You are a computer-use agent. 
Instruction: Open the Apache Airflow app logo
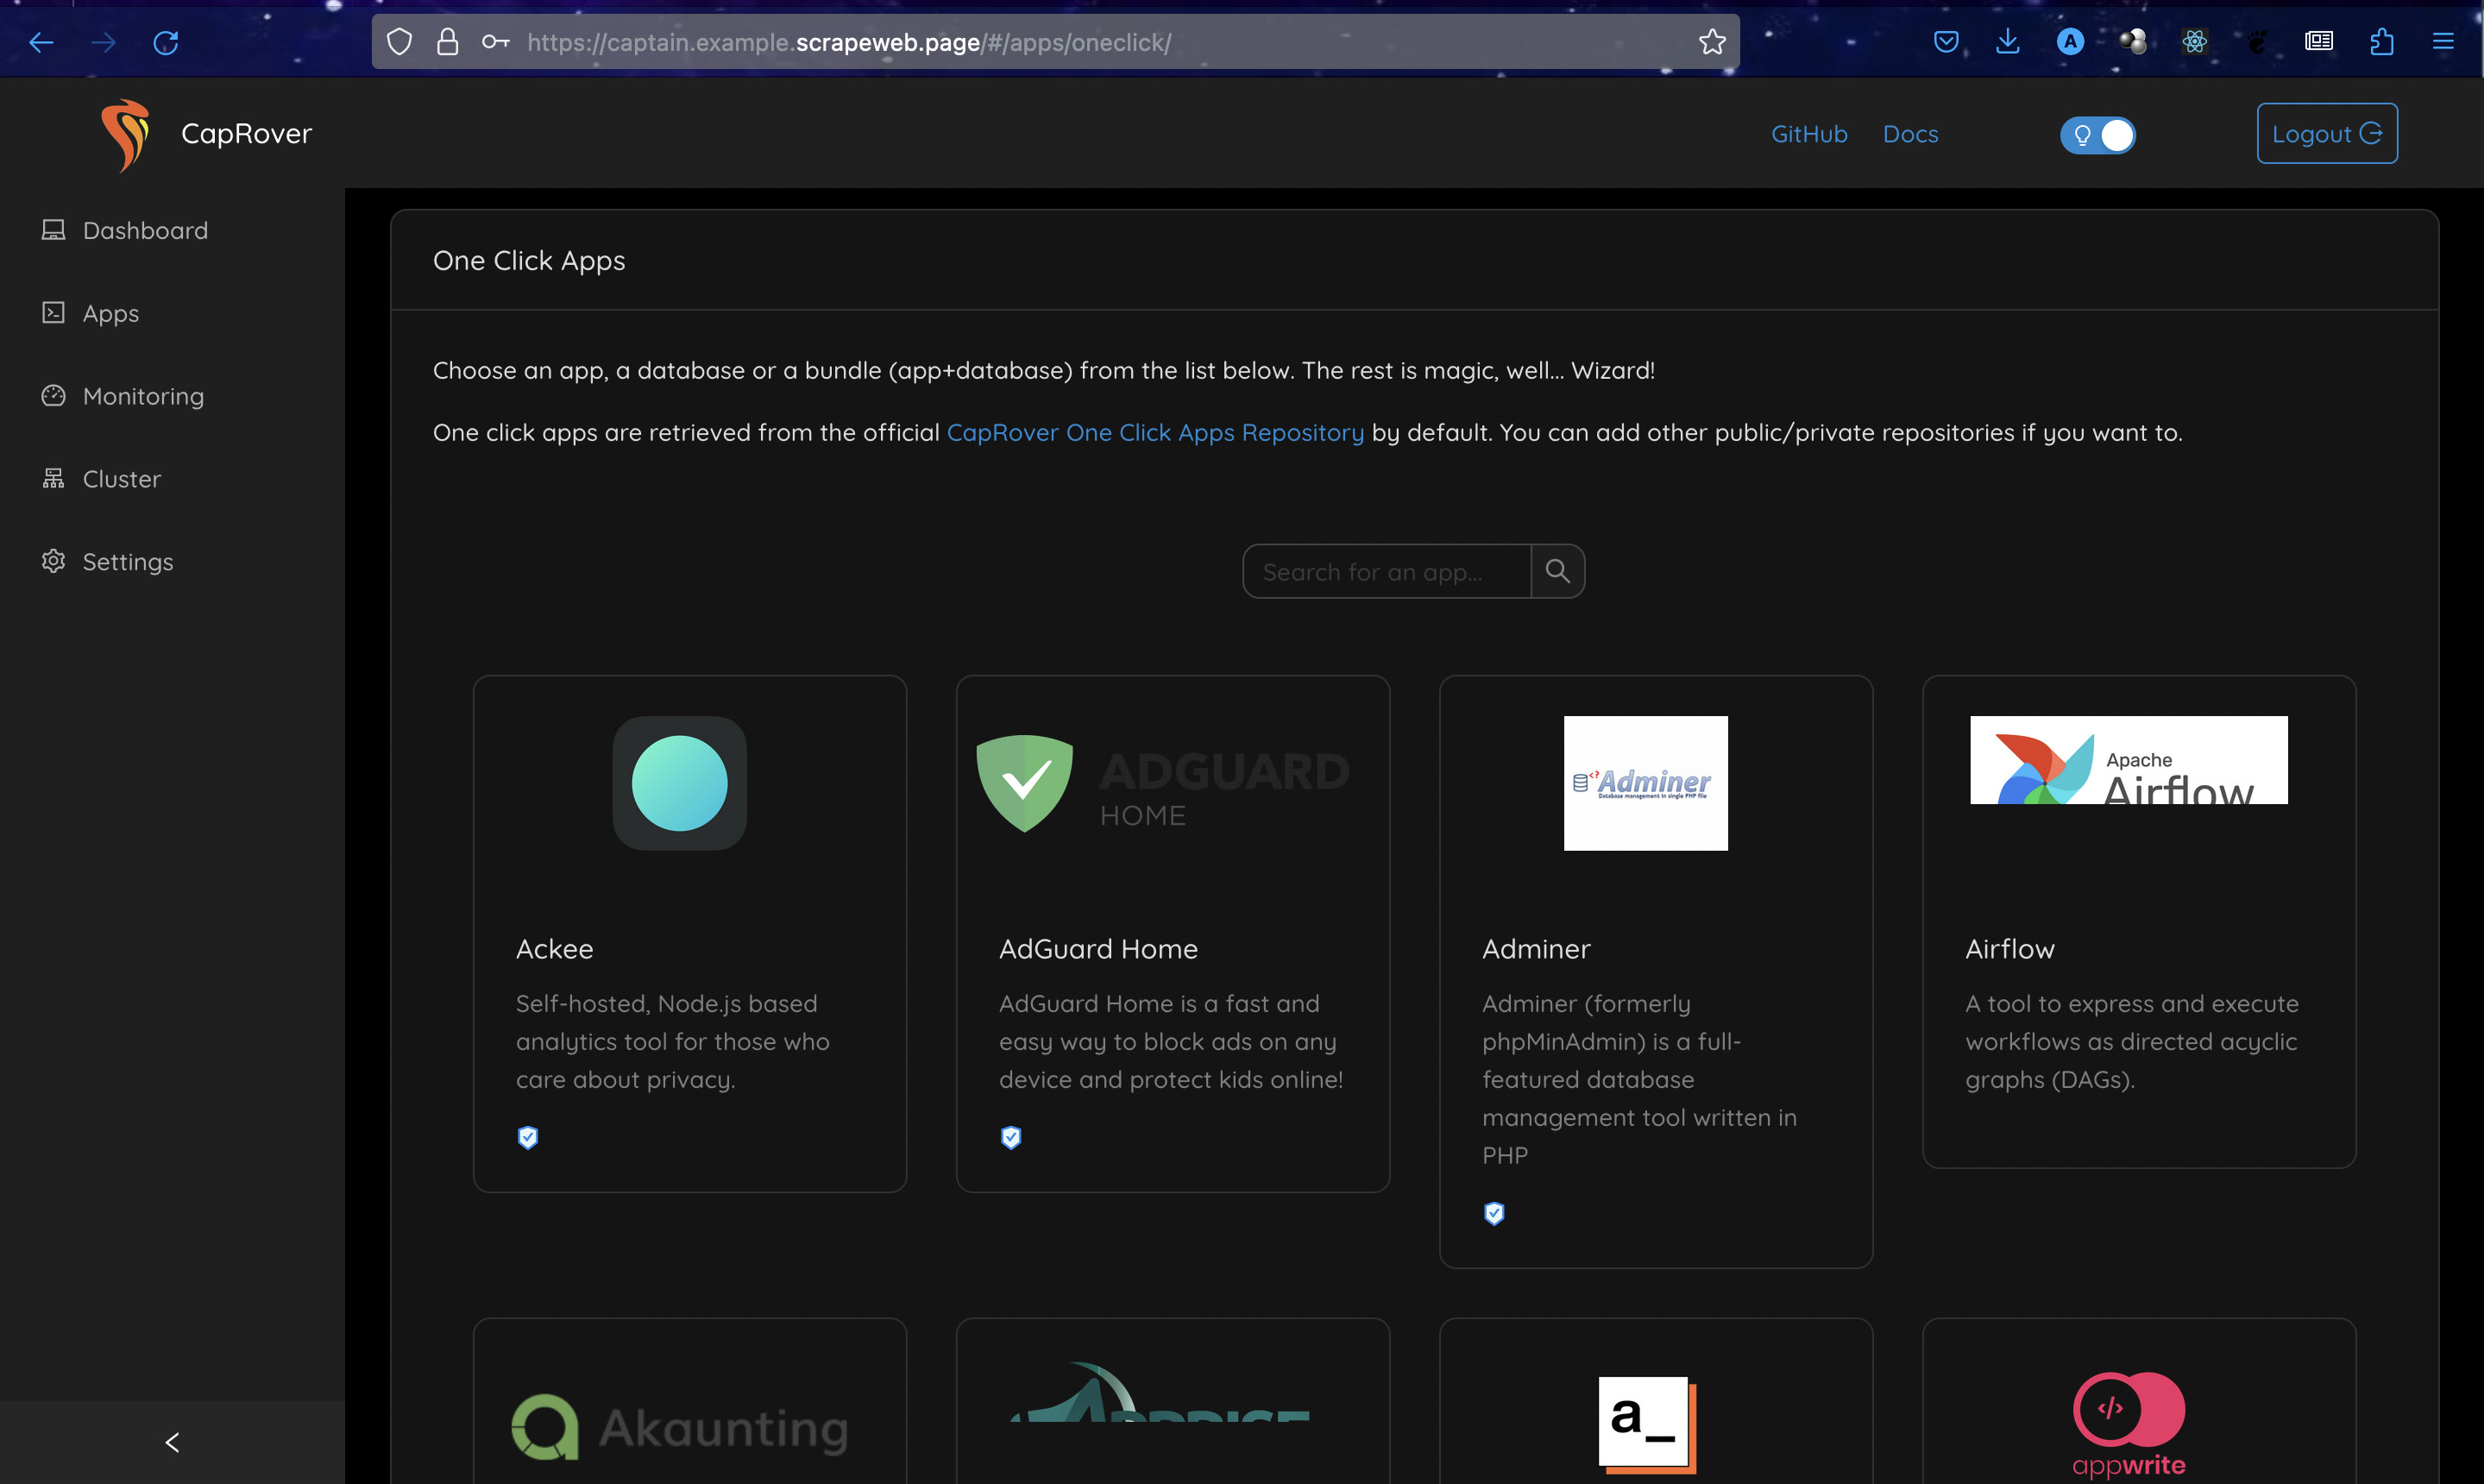[2128, 760]
